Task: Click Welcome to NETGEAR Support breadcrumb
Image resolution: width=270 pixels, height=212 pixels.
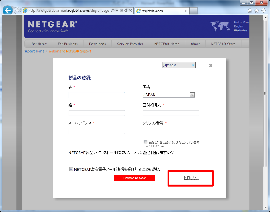Action: 70,51
